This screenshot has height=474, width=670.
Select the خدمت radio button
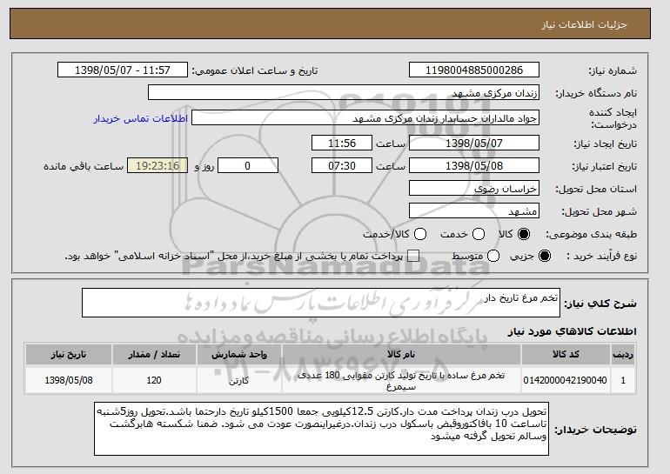click(x=479, y=234)
